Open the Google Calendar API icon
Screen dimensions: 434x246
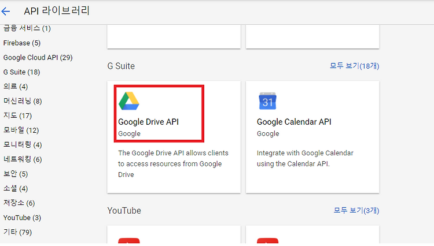coord(267,101)
